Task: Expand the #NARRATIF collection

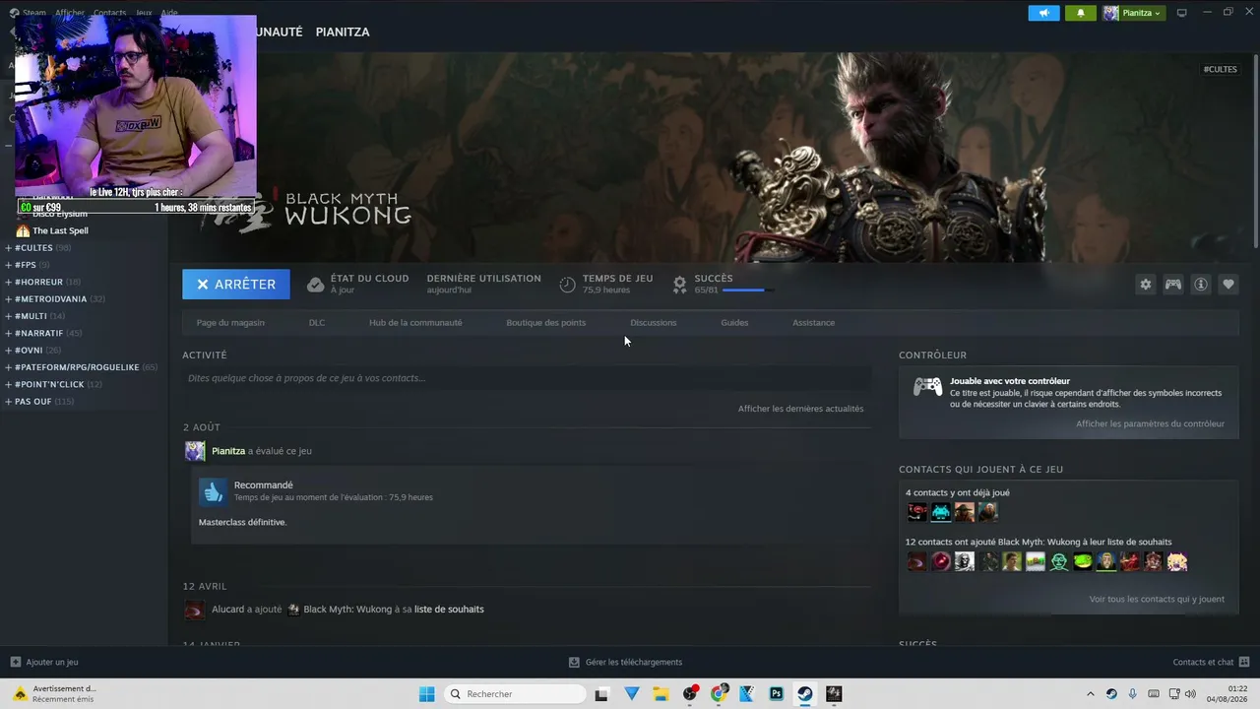Action: click(x=9, y=333)
